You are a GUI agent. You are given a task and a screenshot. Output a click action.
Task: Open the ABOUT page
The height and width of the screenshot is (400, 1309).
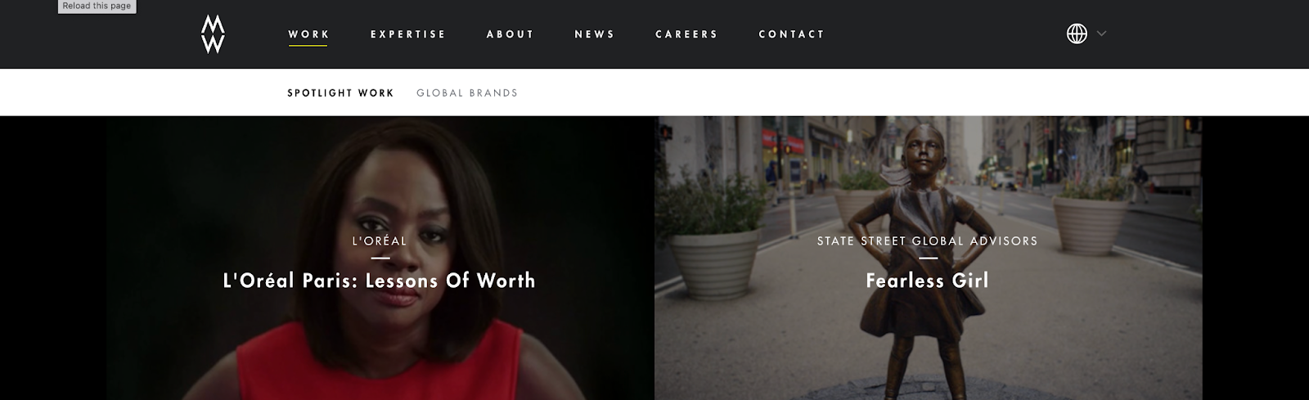point(511,34)
